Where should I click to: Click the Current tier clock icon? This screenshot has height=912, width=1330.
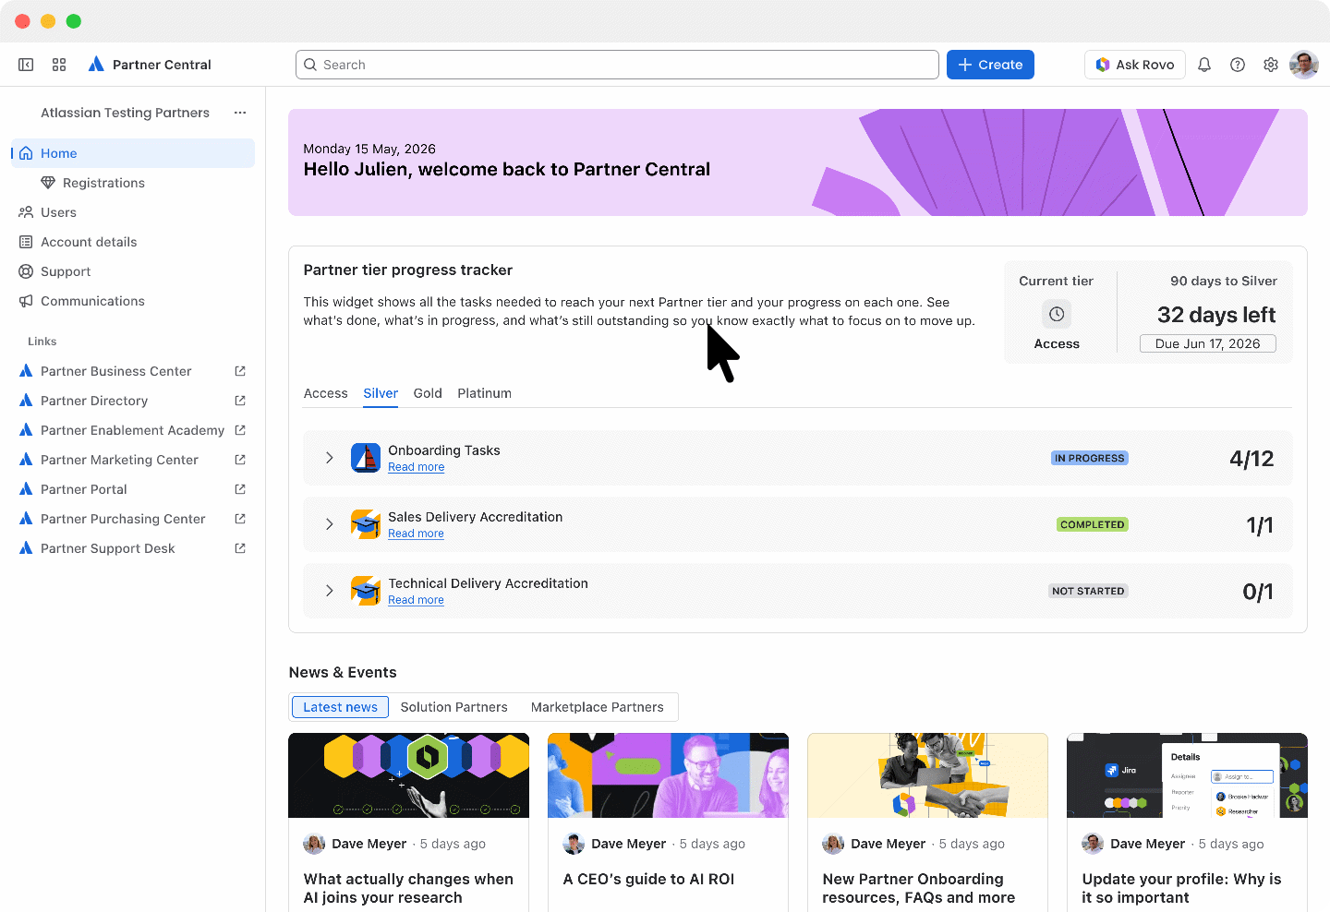tap(1057, 314)
